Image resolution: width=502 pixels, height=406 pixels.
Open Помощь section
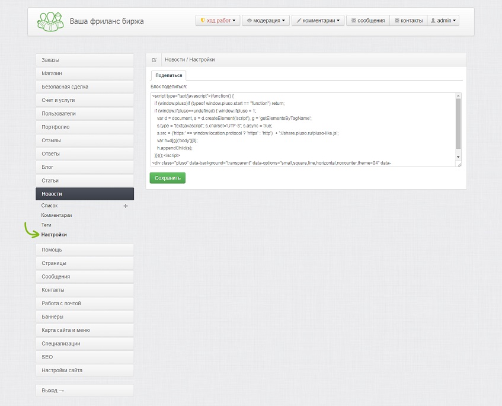(85, 250)
